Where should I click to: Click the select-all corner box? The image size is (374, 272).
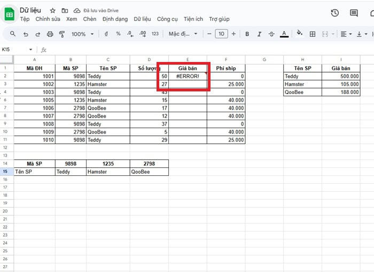click(x=6, y=59)
